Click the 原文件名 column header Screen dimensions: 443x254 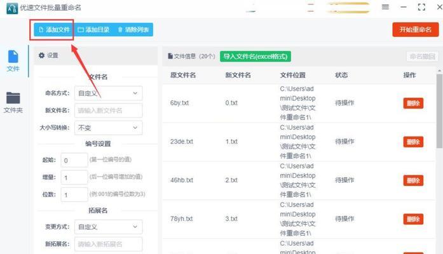point(183,76)
